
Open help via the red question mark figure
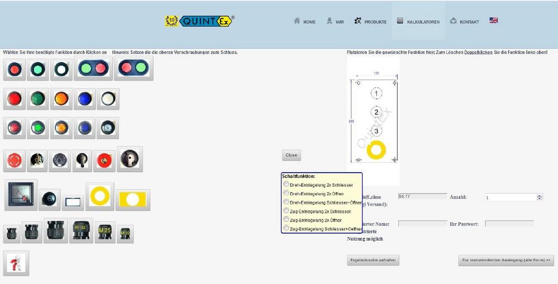pyautogui.click(x=16, y=263)
